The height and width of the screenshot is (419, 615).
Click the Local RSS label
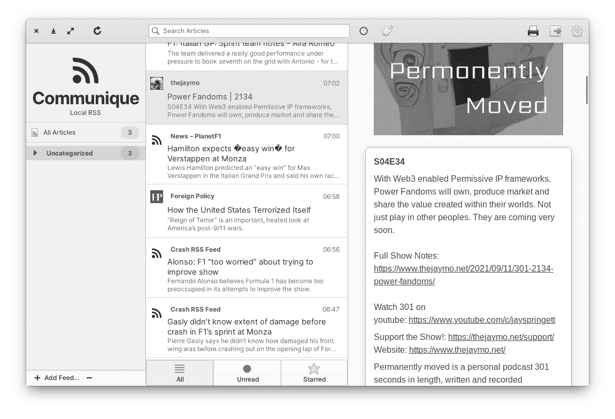[86, 112]
